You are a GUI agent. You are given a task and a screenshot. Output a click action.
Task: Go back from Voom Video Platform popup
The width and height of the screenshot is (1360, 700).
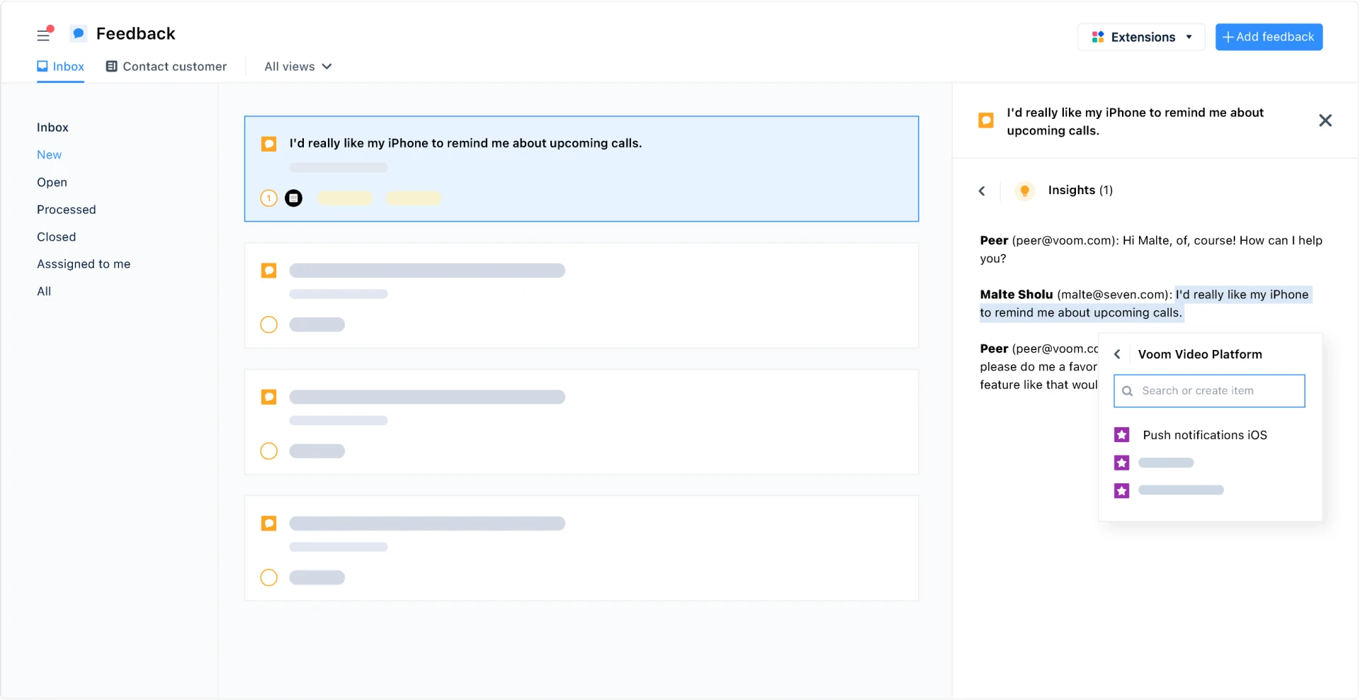coord(1117,354)
